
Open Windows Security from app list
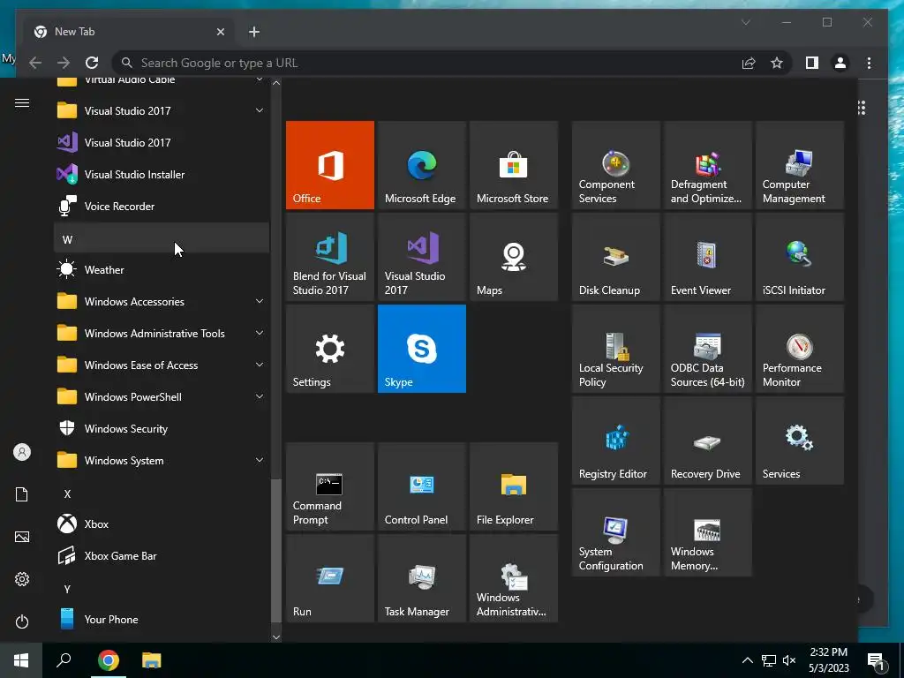coord(162,429)
